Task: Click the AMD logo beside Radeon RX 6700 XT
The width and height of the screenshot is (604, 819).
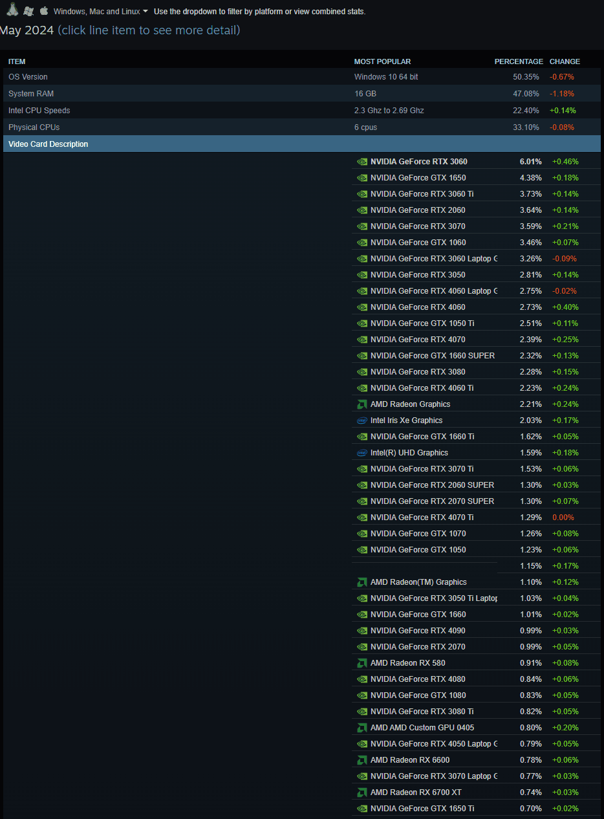Action: click(x=362, y=792)
